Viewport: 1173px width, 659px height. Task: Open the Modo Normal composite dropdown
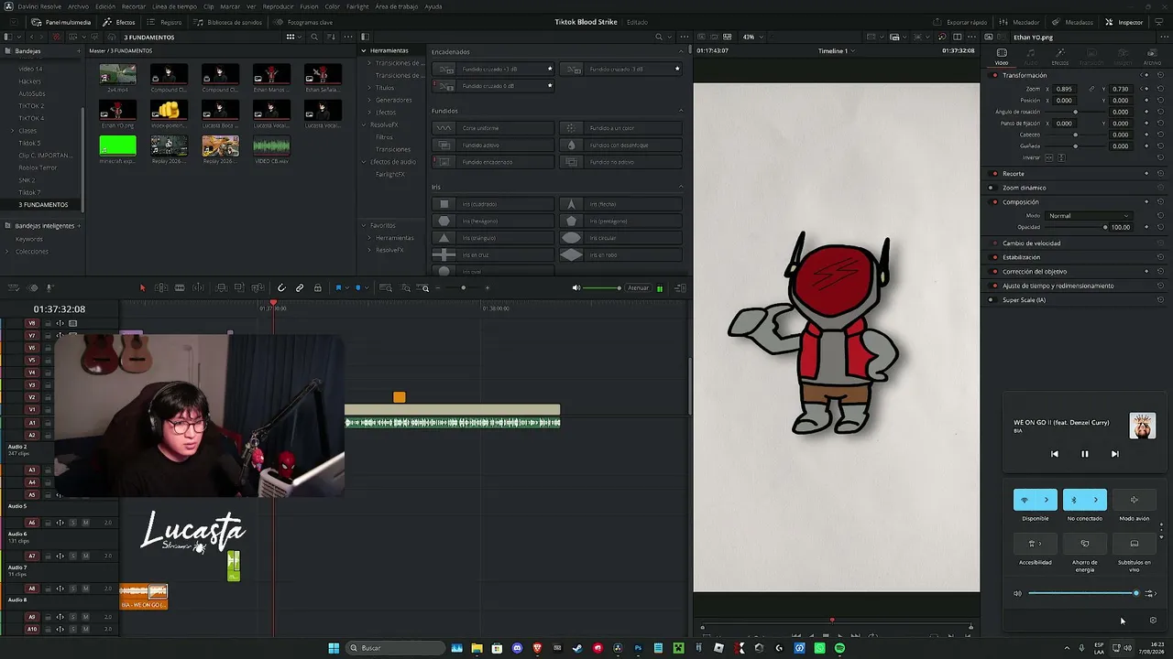[x=1088, y=216]
